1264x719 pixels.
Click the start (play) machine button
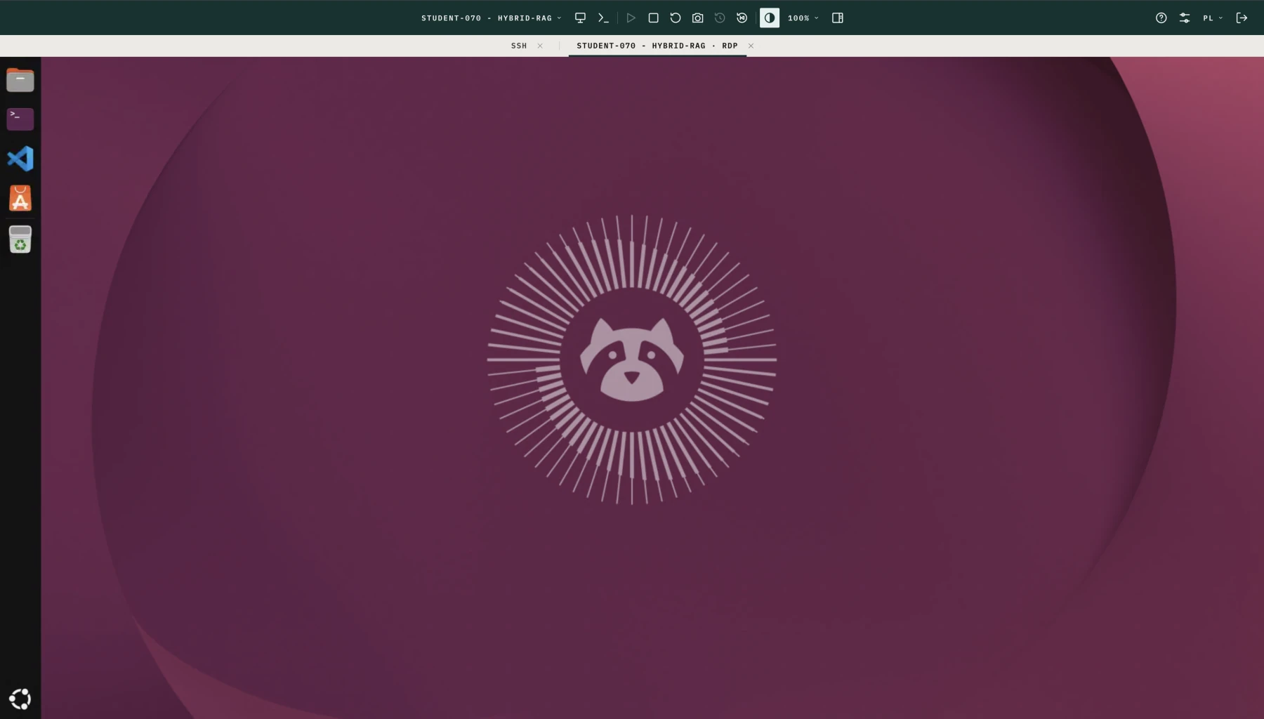631,18
